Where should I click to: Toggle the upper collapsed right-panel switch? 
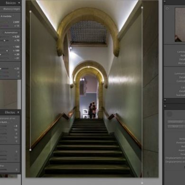165,100
